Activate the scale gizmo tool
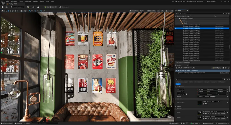The width and height of the screenshot is (231, 125). point(13,11)
